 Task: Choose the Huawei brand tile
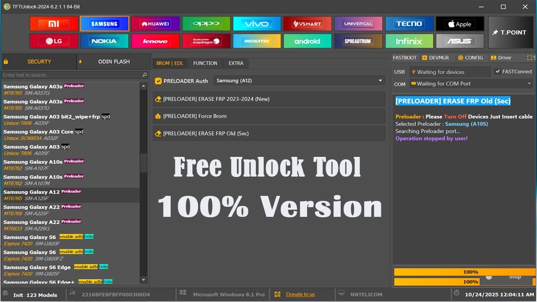pos(155,23)
